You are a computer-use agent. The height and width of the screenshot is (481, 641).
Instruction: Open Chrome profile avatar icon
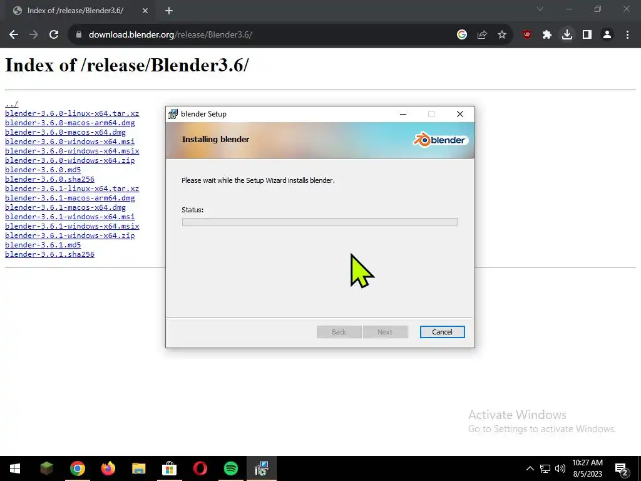coord(607,35)
